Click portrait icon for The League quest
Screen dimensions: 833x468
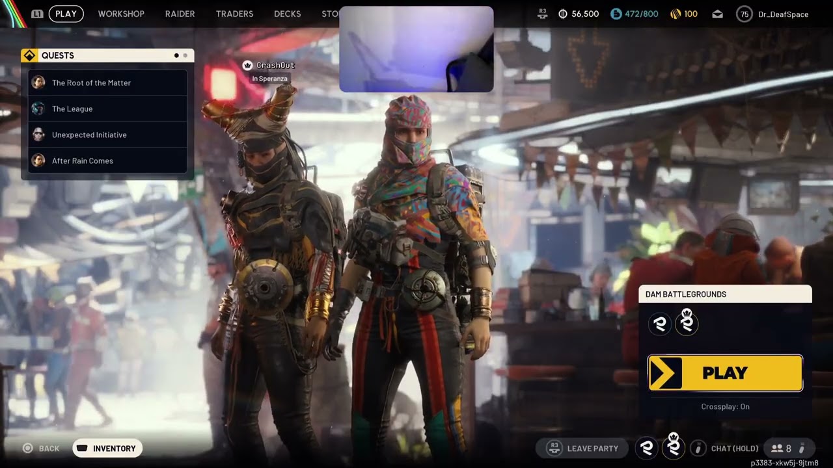point(38,109)
